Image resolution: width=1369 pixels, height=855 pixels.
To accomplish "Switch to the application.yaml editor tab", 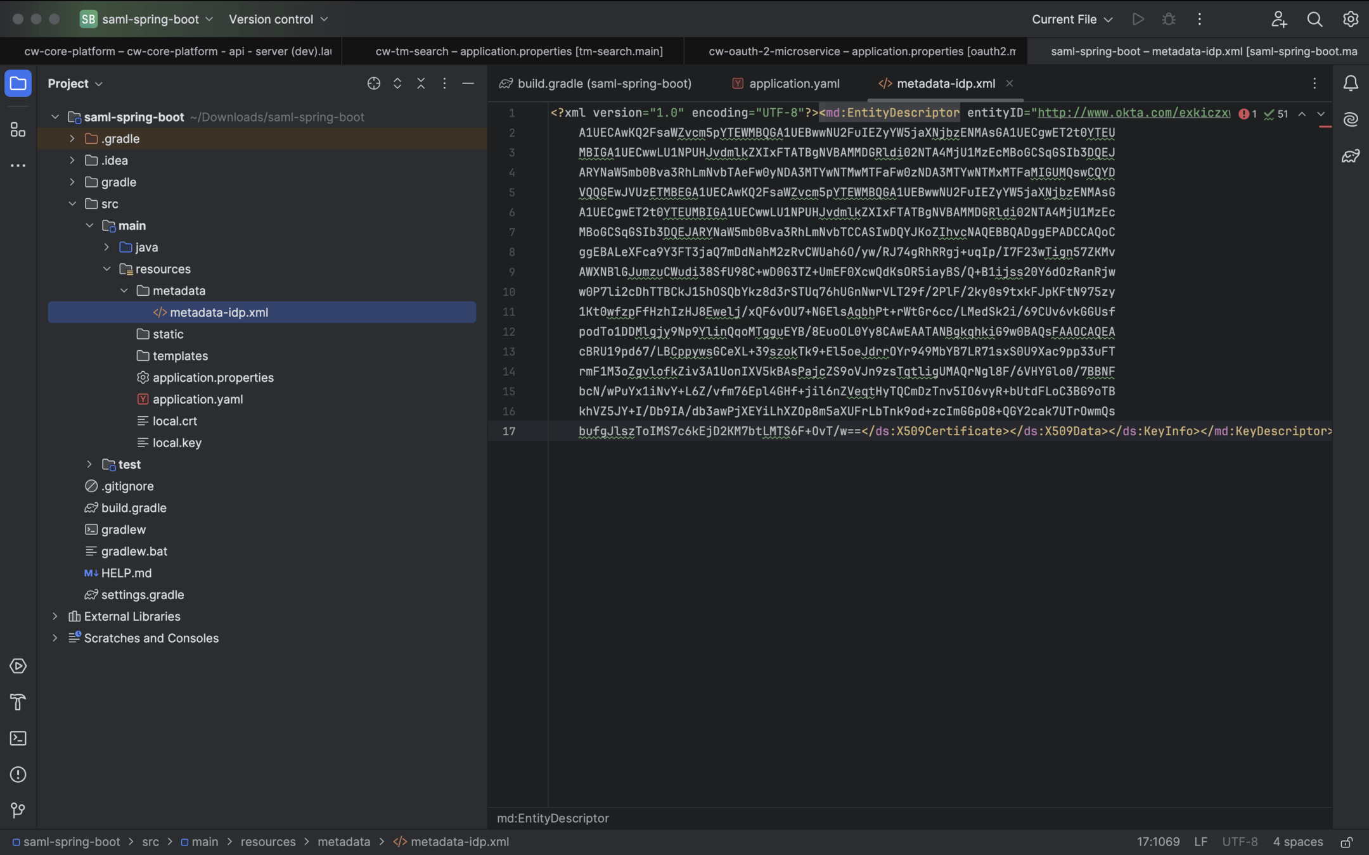I will (794, 84).
